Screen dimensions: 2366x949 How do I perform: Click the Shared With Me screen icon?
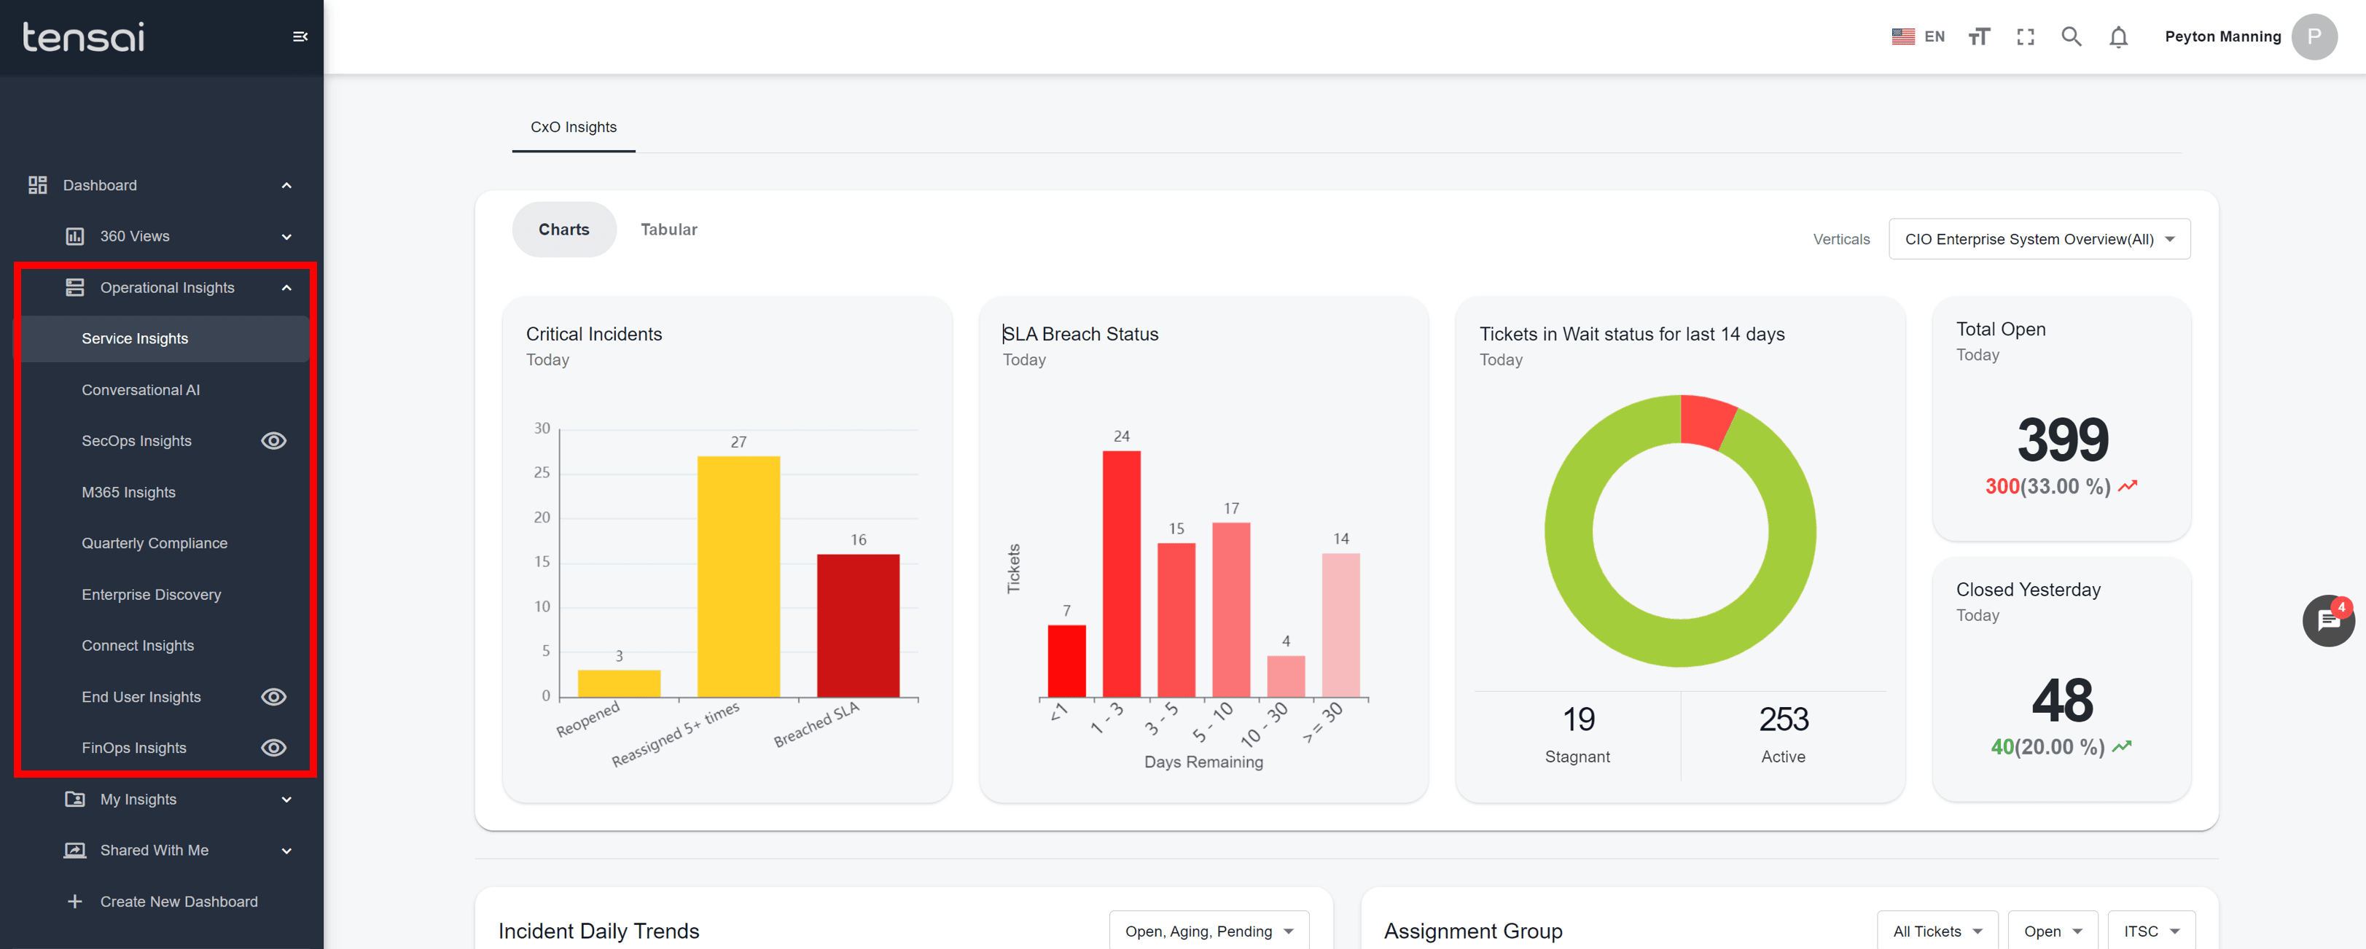coord(74,851)
